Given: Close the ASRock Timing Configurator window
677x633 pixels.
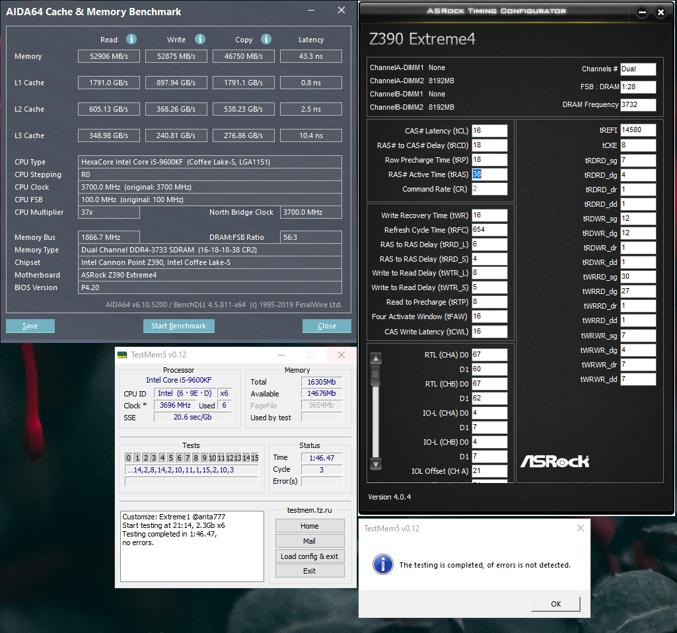Looking at the screenshot, I should [660, 13].
